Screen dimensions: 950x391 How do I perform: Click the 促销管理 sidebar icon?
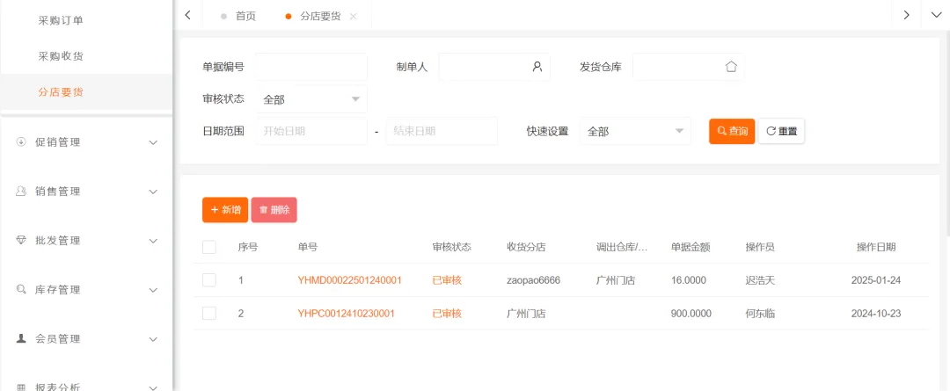21,142
